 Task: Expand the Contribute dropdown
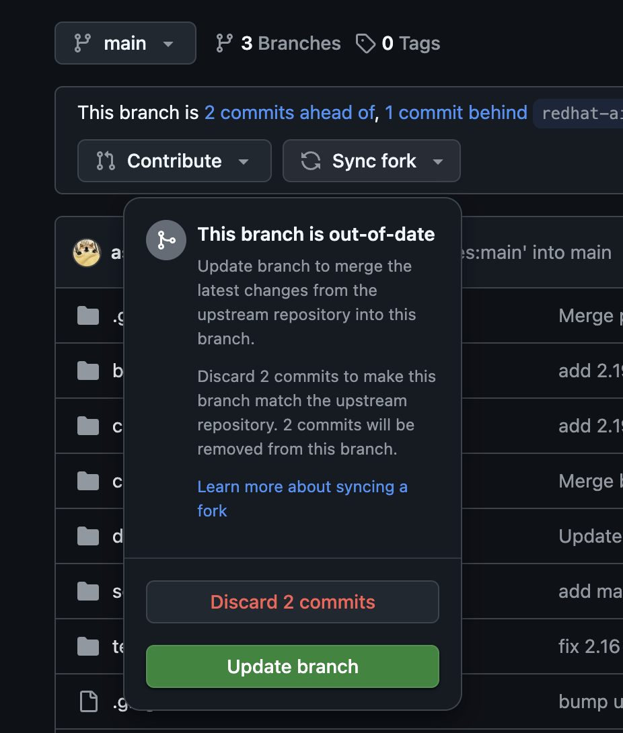click(174, 161)
